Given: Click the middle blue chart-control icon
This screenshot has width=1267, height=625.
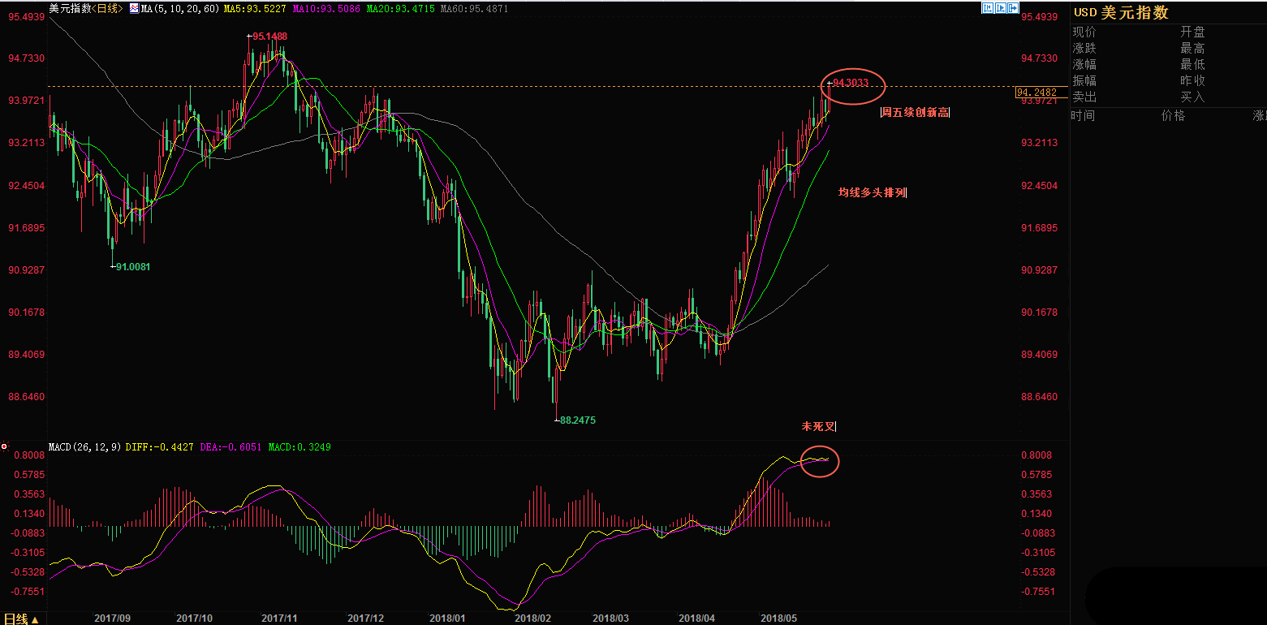Looking at the screenshot, I should pyautogui.click(x=1000, y=8).
